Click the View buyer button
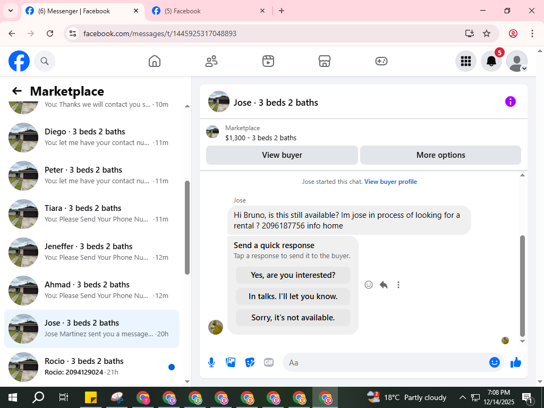This screenshot has width=544, height=408. point(282,155)
